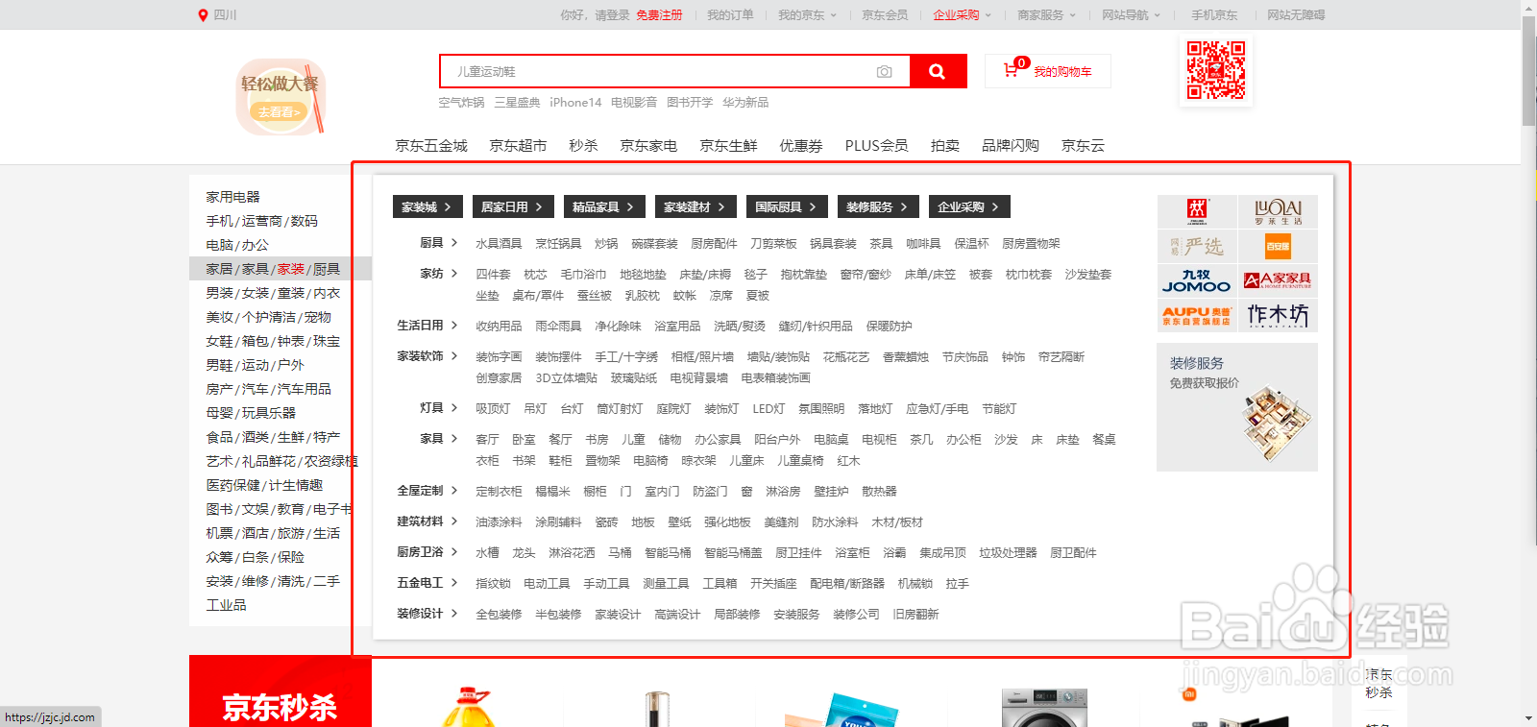Screen dimensions: 1537x727
Task: Open the 作木坊 brand logo
Action: tap(1278, 315)
